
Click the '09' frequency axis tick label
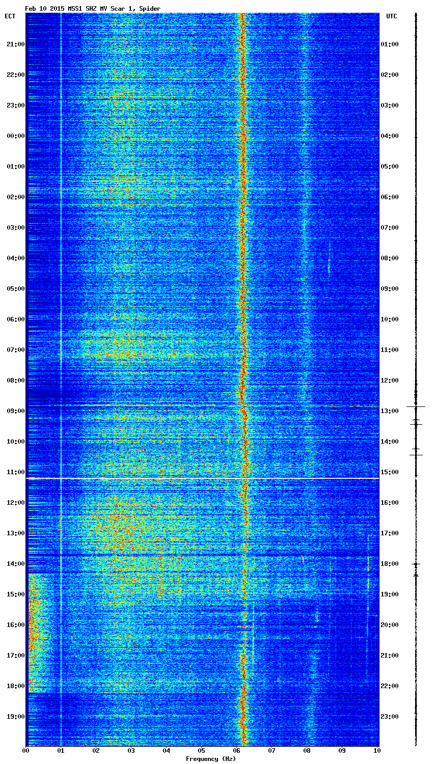[x=342, y=751]
